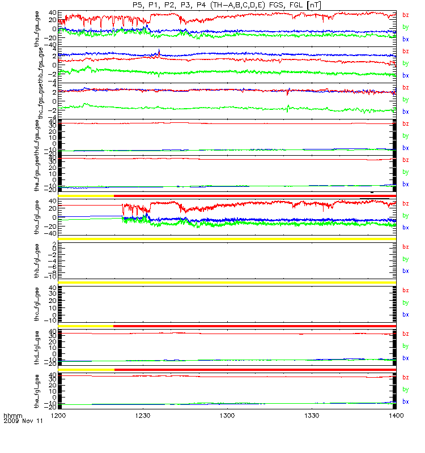
Task: Click the 1330 time axis label
Action: pyautogui.click(x=312, y=416)
